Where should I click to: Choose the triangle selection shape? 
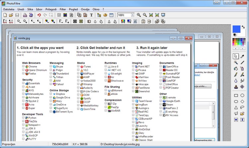pos(236,108)
